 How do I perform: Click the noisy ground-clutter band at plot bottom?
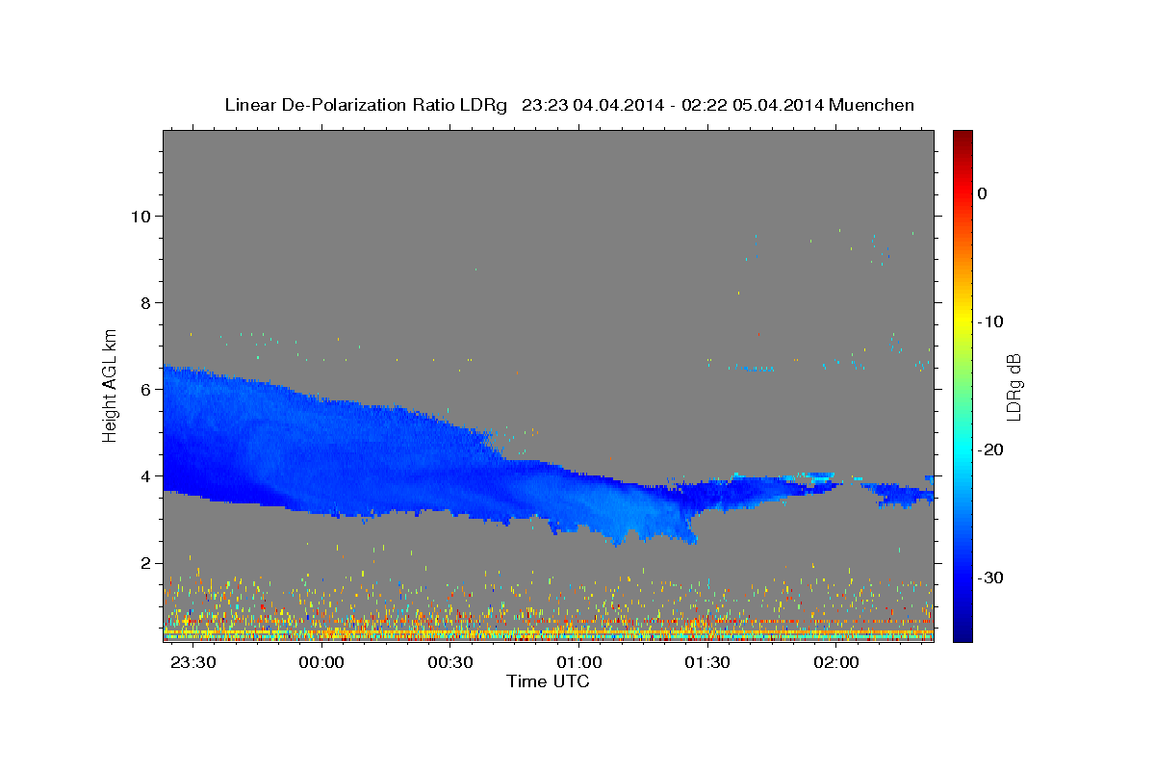tap(548, 630)
